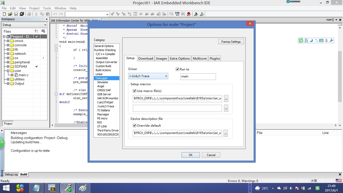
Task: Toggle the Override default checkbox
Action: point(134,126)
